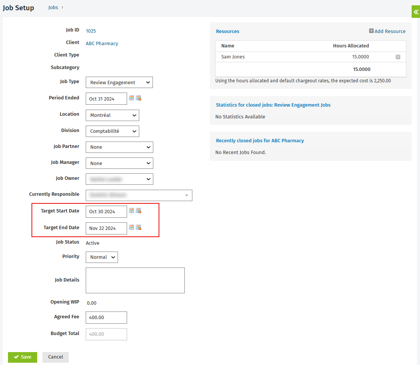This screenshot has width=420, height=365.
Task: Click inside the Job Details text area
Action: click(135, 280)
